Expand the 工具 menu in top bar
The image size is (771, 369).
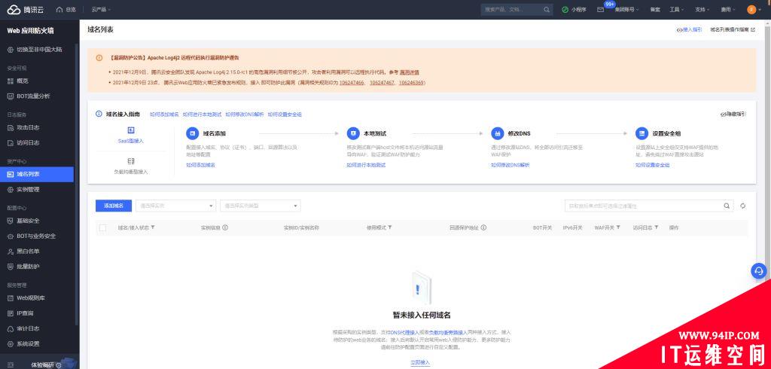(677, 9)
